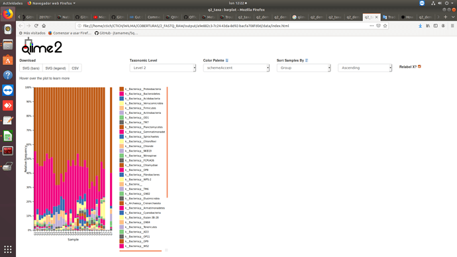Viewport: 457px width, 257px height.
Task: Download the SVG (legend) file
Action: pyautogui.click(x=56, y=68)
